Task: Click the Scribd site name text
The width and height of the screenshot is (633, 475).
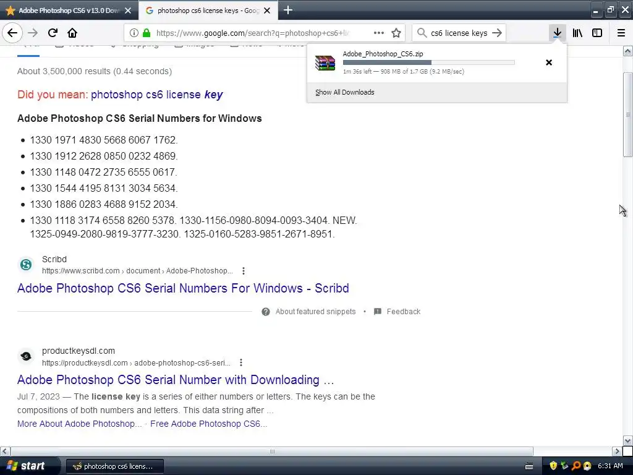Action: [x=54, y=259]
